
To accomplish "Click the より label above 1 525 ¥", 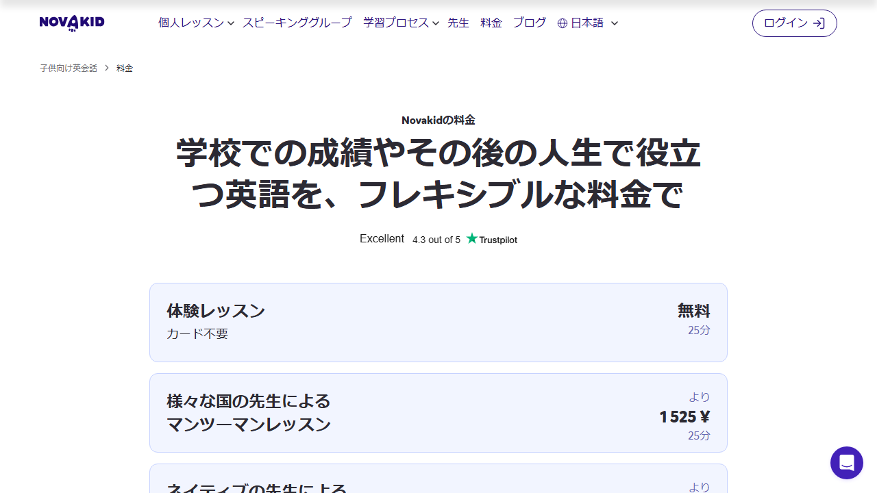I will pos(700,397).
